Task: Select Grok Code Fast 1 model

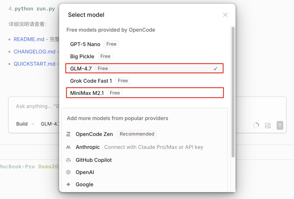Action: click(x=91, y=81)
